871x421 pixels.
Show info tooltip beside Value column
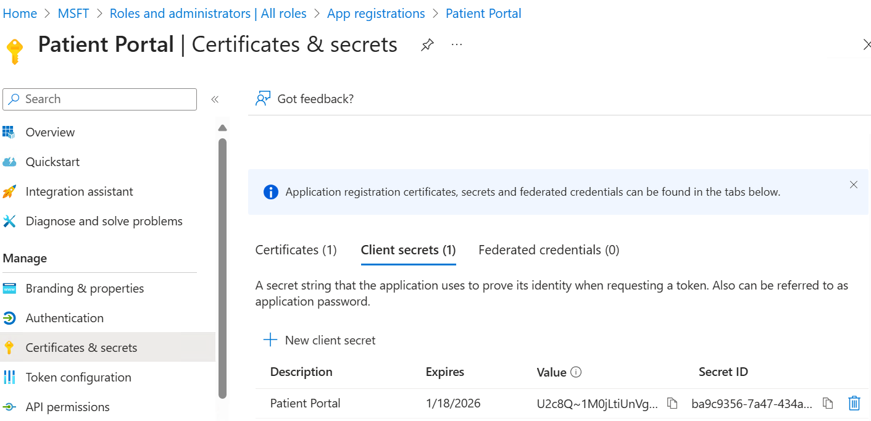tap(576, 372)
